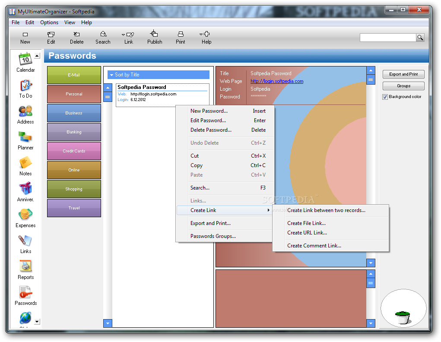441x342 pixels.
Task: Open the Edit menu in menu bar
Action: click(29, 22)
